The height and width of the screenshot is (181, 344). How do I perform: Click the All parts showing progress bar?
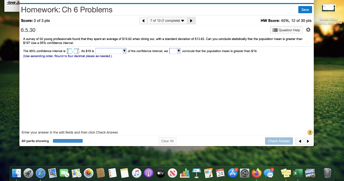point(68,141)
